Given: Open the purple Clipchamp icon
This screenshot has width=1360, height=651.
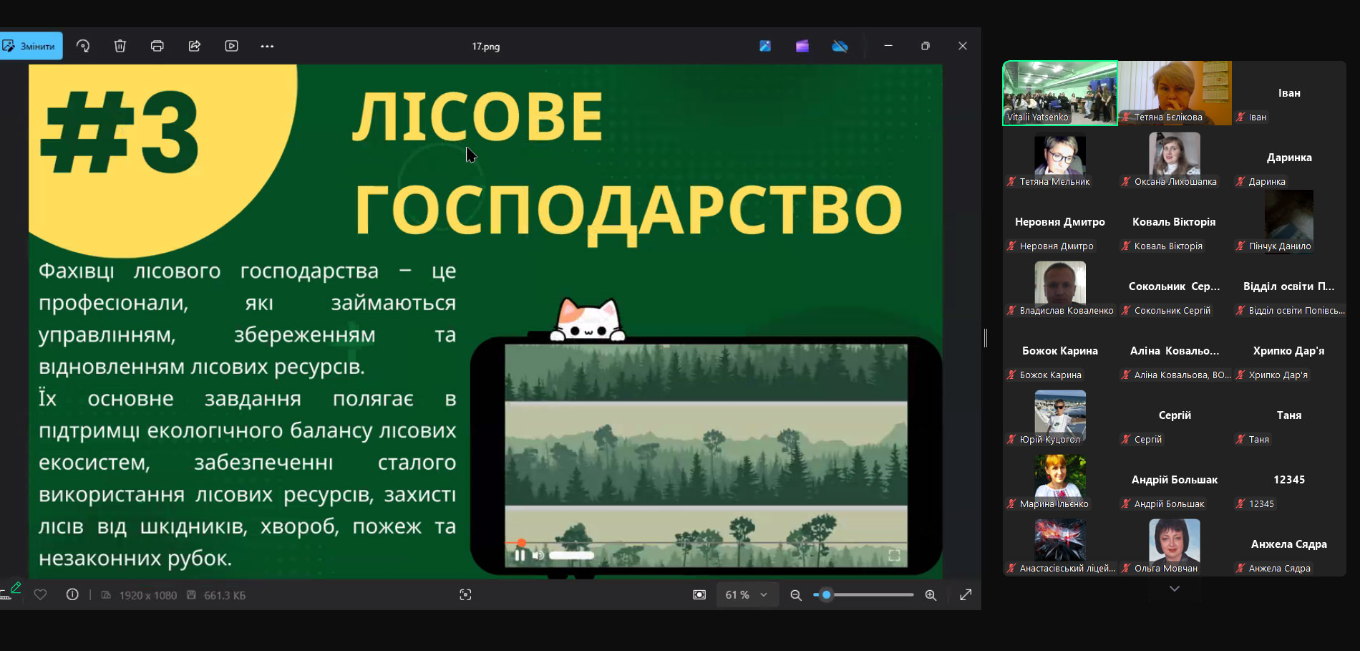Looking at the screenshot, I should (x=802, y=46).
